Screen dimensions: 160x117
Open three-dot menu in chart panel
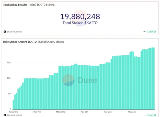pos(144,115)
